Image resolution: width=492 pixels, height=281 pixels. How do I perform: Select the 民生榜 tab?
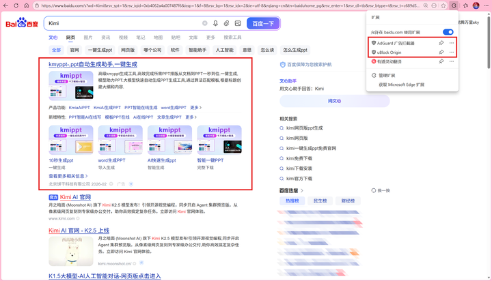coord(320,201)
